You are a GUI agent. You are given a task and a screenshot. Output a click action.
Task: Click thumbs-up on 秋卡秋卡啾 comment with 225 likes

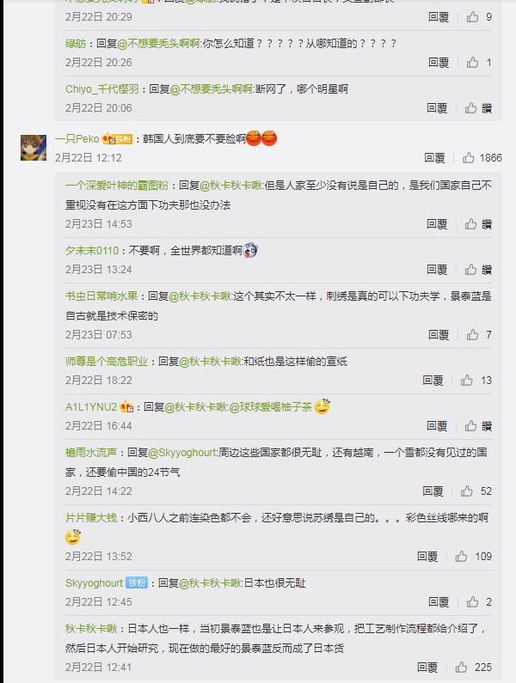click(x=462, y=667)
